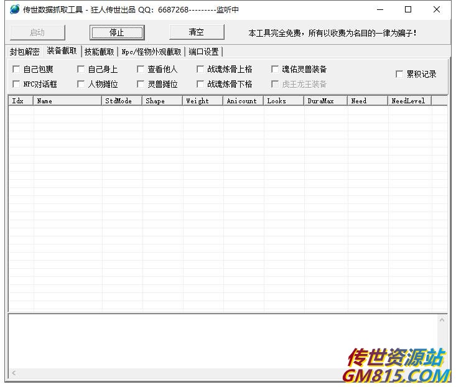
Task: Switch to Npc/怪物外观截取 tab
Action: point(151,52)
